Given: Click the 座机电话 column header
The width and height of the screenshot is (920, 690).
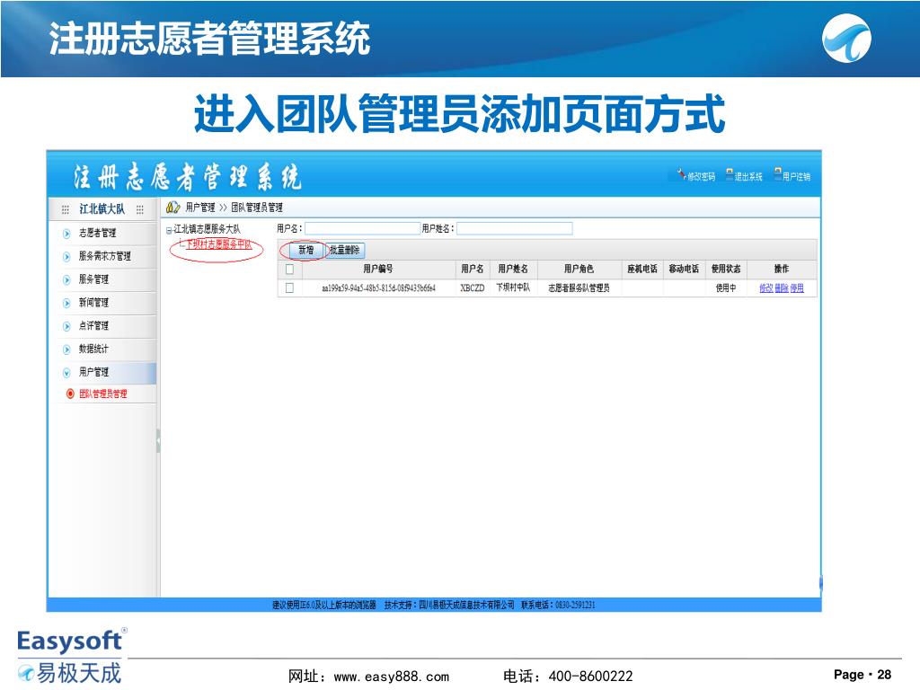Looking at the screenshot, I should tap(642, 270).
